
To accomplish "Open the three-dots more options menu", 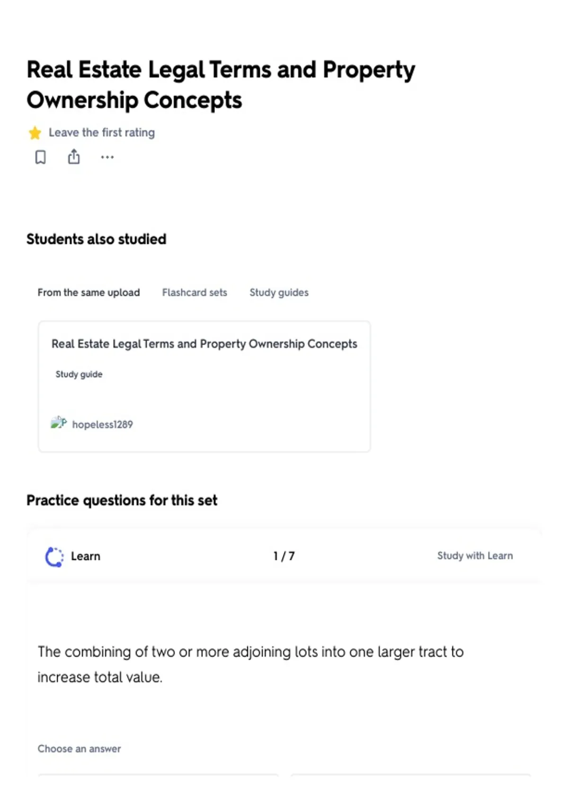I will [x=107, y=157].
